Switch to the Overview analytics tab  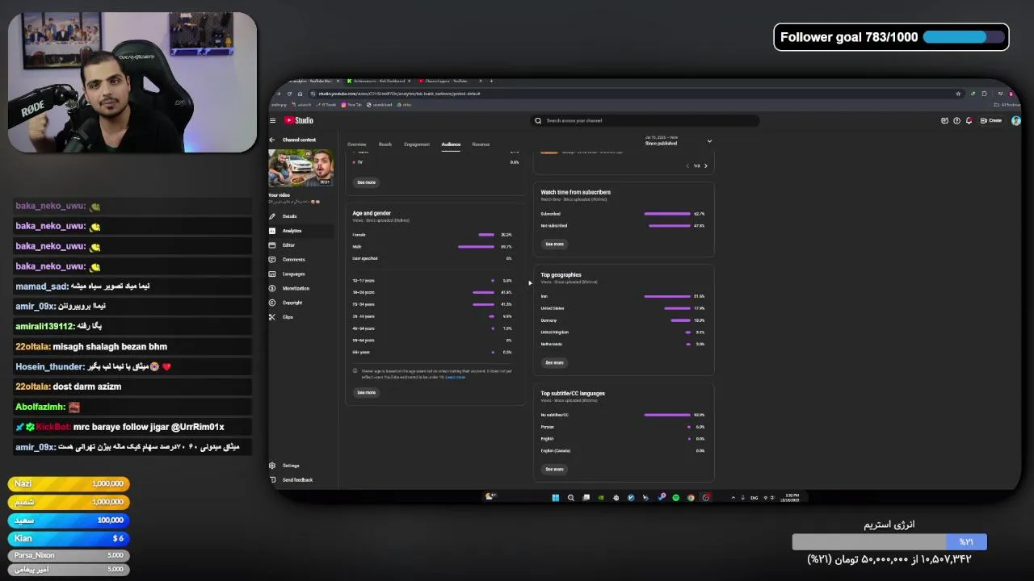click(356, 144)
